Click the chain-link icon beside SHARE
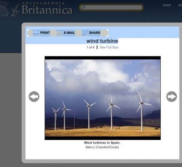The width and height of the screenshot is (182, 167). point(85,33)
